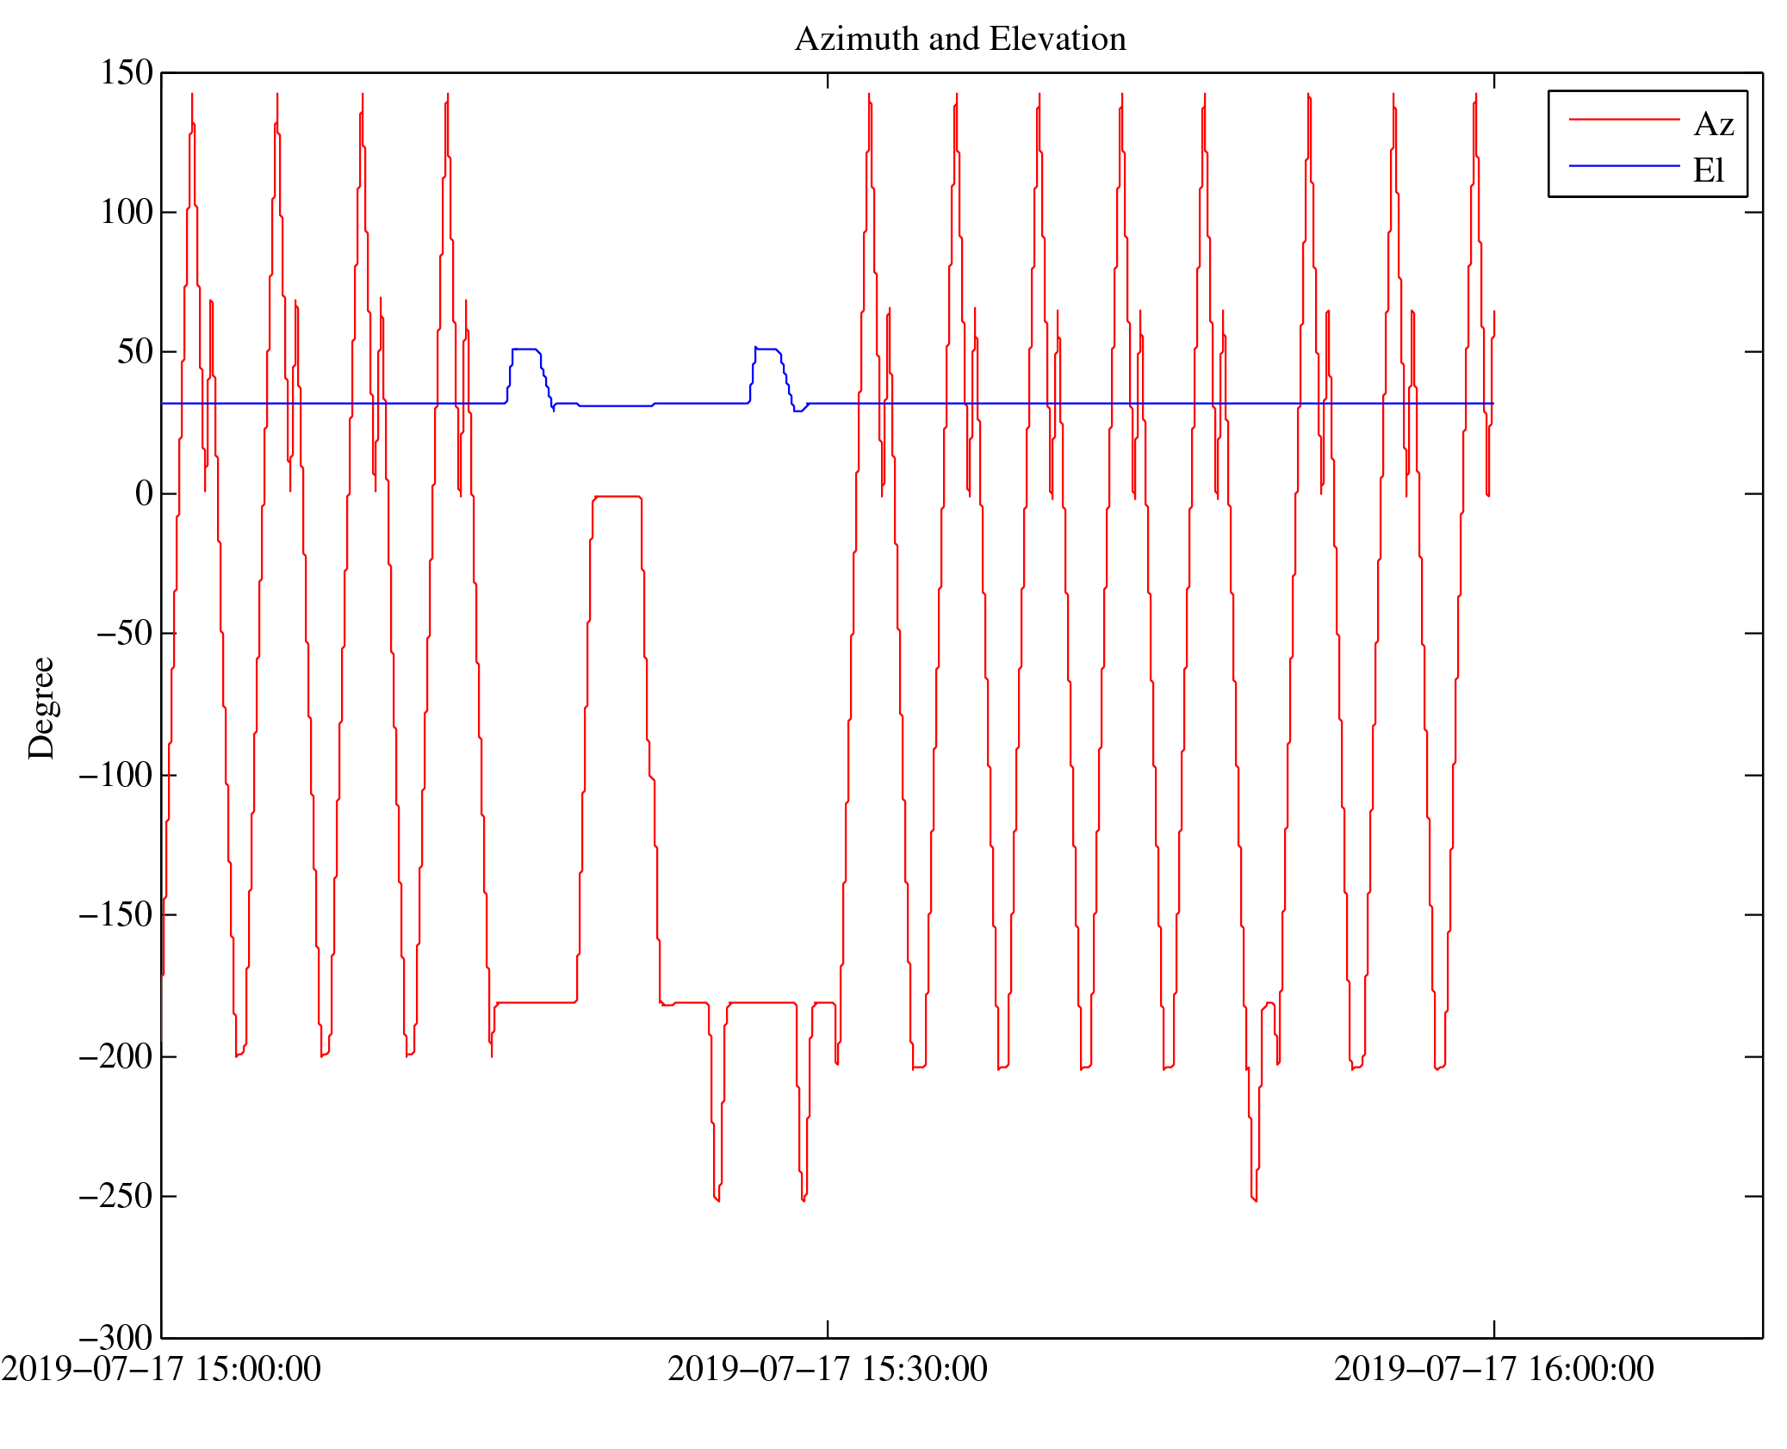Click the Az legend label
This screenshot has width=1787, height=1449.
1713,125
